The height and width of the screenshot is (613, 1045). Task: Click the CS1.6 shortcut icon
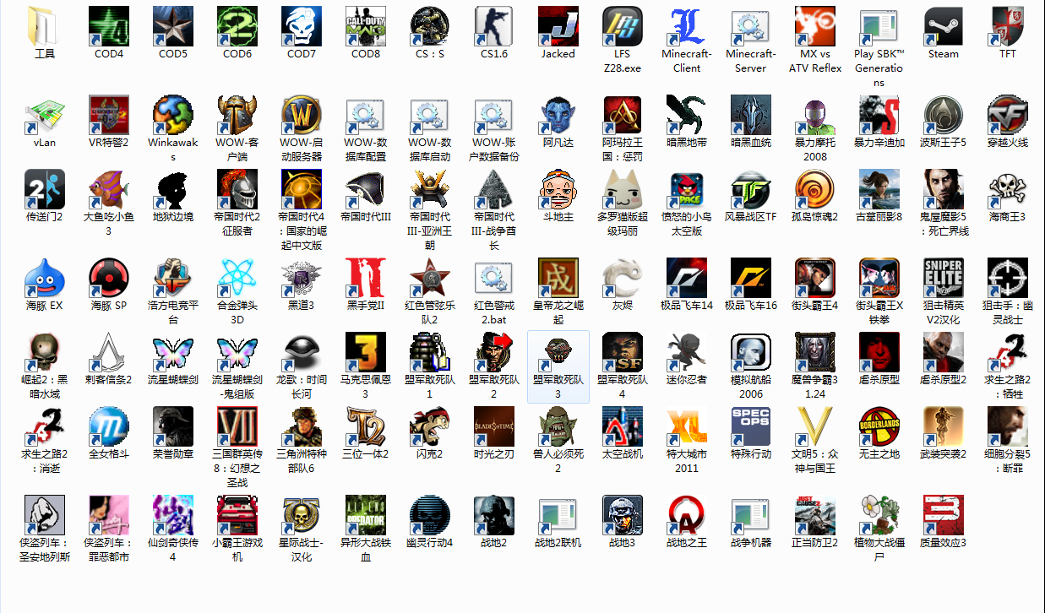click(494, 27)
